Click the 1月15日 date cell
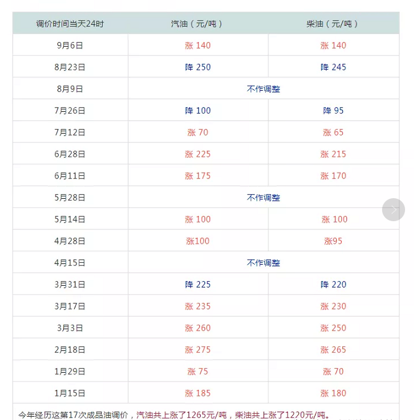Viewport: 414px width, 420px height. click(70, 393)
